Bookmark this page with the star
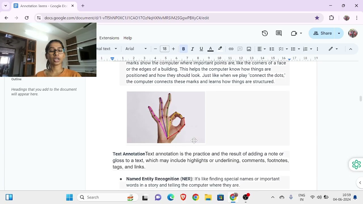 click(x=317, y=18)
